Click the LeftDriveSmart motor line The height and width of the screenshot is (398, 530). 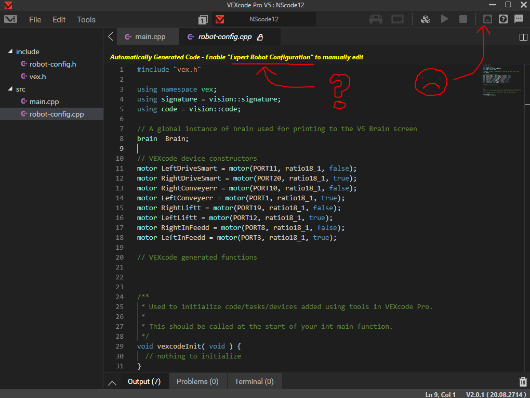[x=247, y=168]
